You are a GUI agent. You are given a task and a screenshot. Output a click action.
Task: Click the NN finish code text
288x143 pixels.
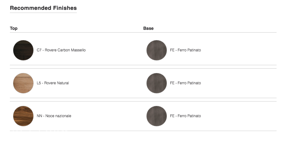coord(40,116)
